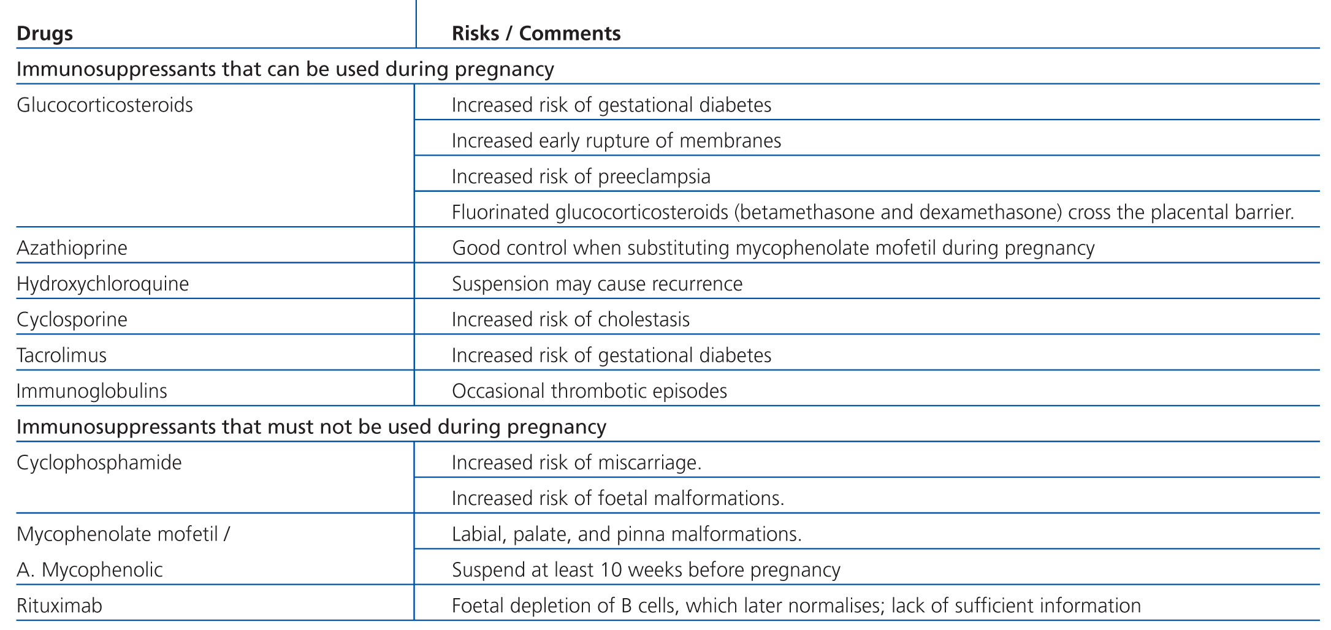
Task: Click the 'Increased risk of preeclampsia' comment
Action: (x=581, y=176)
